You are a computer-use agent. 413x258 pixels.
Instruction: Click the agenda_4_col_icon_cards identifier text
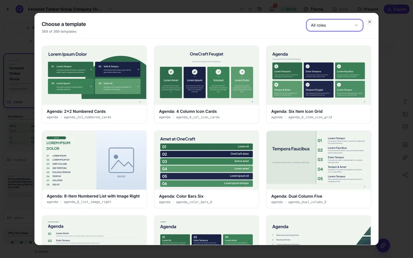198,117
